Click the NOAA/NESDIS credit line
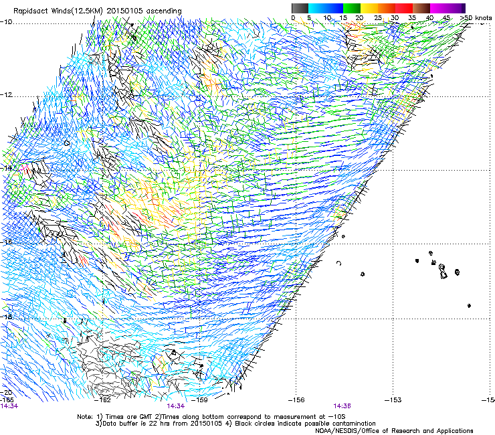Screen dimensions: 495x435 tap(394, 431)
